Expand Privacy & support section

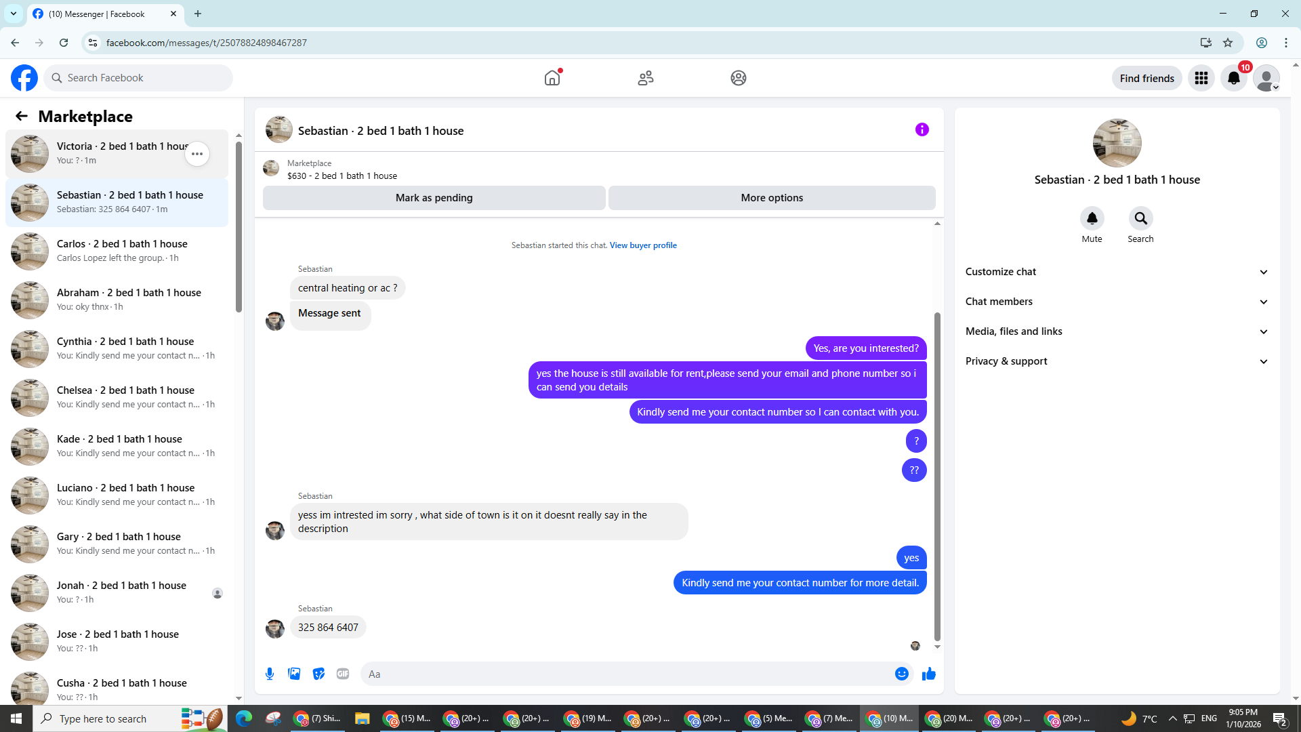[x=1116, y=361]
